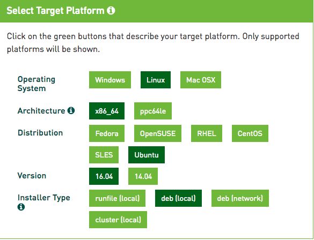The width and height of the screenshot is (314, 240).
Task: Select version 16.04
Action: [x=104, y=176]
